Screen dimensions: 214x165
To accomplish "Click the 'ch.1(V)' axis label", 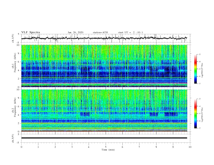I will pos(13,38).
